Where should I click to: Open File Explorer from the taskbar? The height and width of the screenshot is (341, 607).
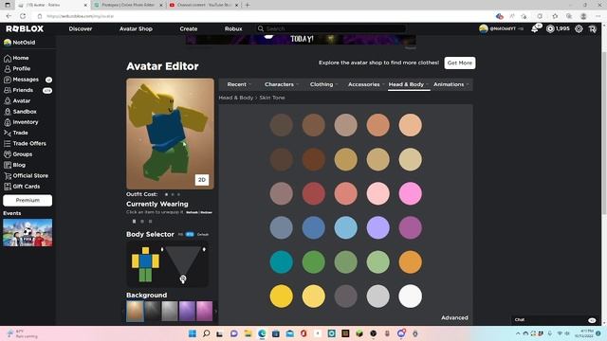tap(248, 333)
